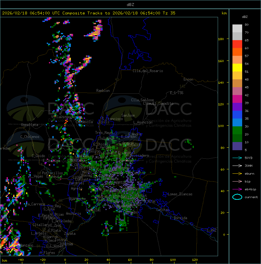Click the '30HM' legend label
The height and width of the screenshot is (264, 261).
(x=248, y=166)
